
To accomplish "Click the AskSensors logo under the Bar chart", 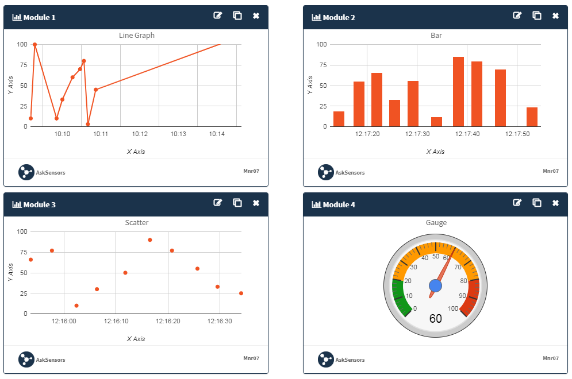I will (x=326, y=172).
